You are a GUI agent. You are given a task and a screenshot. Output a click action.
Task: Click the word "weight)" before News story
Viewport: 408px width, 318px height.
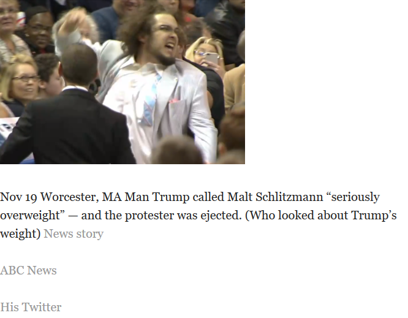pyautogui.click(x=20, y=233)
